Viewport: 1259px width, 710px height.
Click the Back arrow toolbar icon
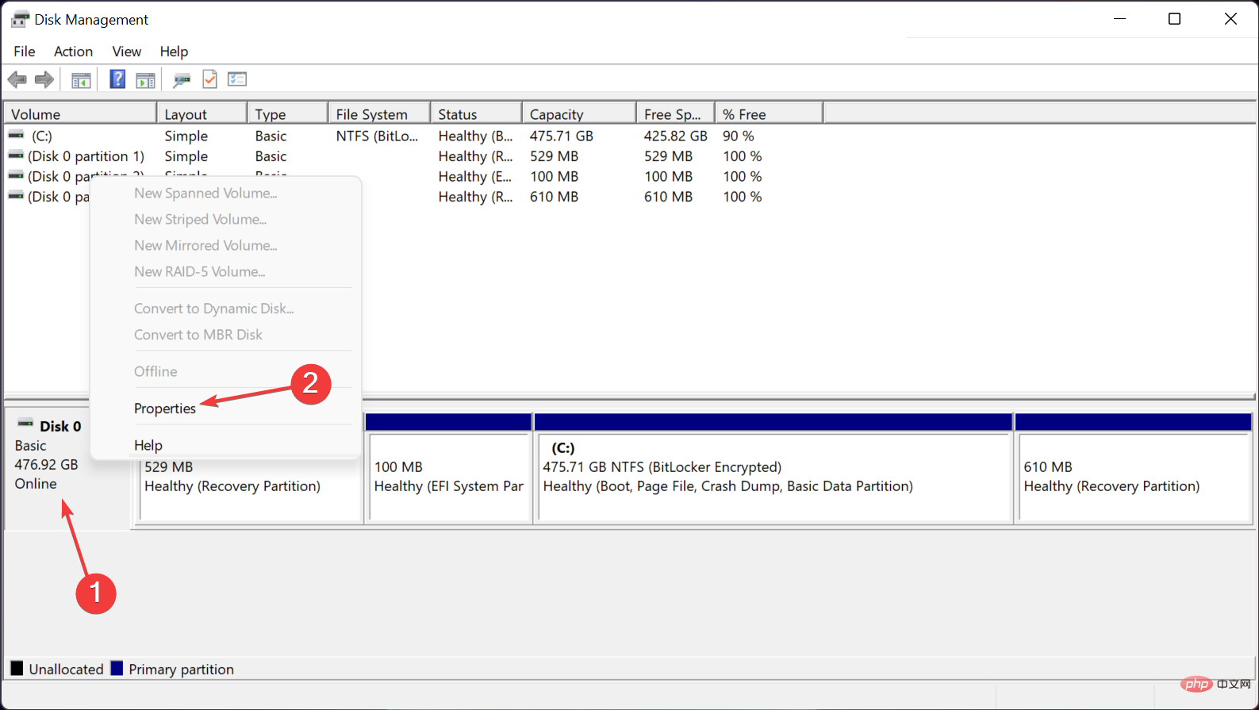pos(17,79)
